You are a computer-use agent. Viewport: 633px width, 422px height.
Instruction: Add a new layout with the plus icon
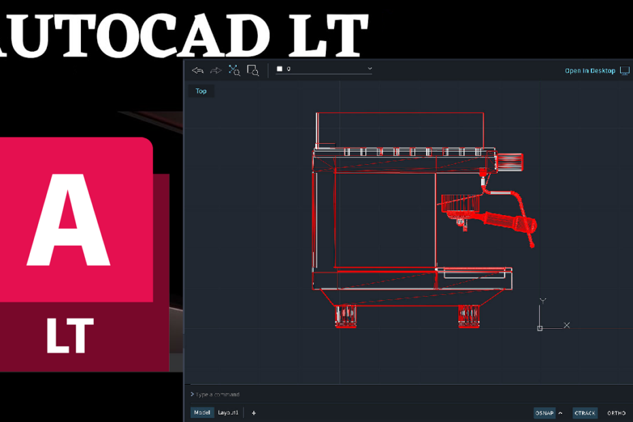pos(253,413)
